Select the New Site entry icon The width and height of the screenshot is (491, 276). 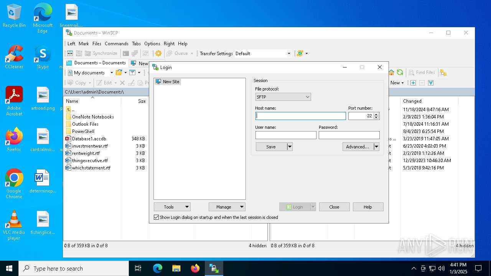point(158,82)
